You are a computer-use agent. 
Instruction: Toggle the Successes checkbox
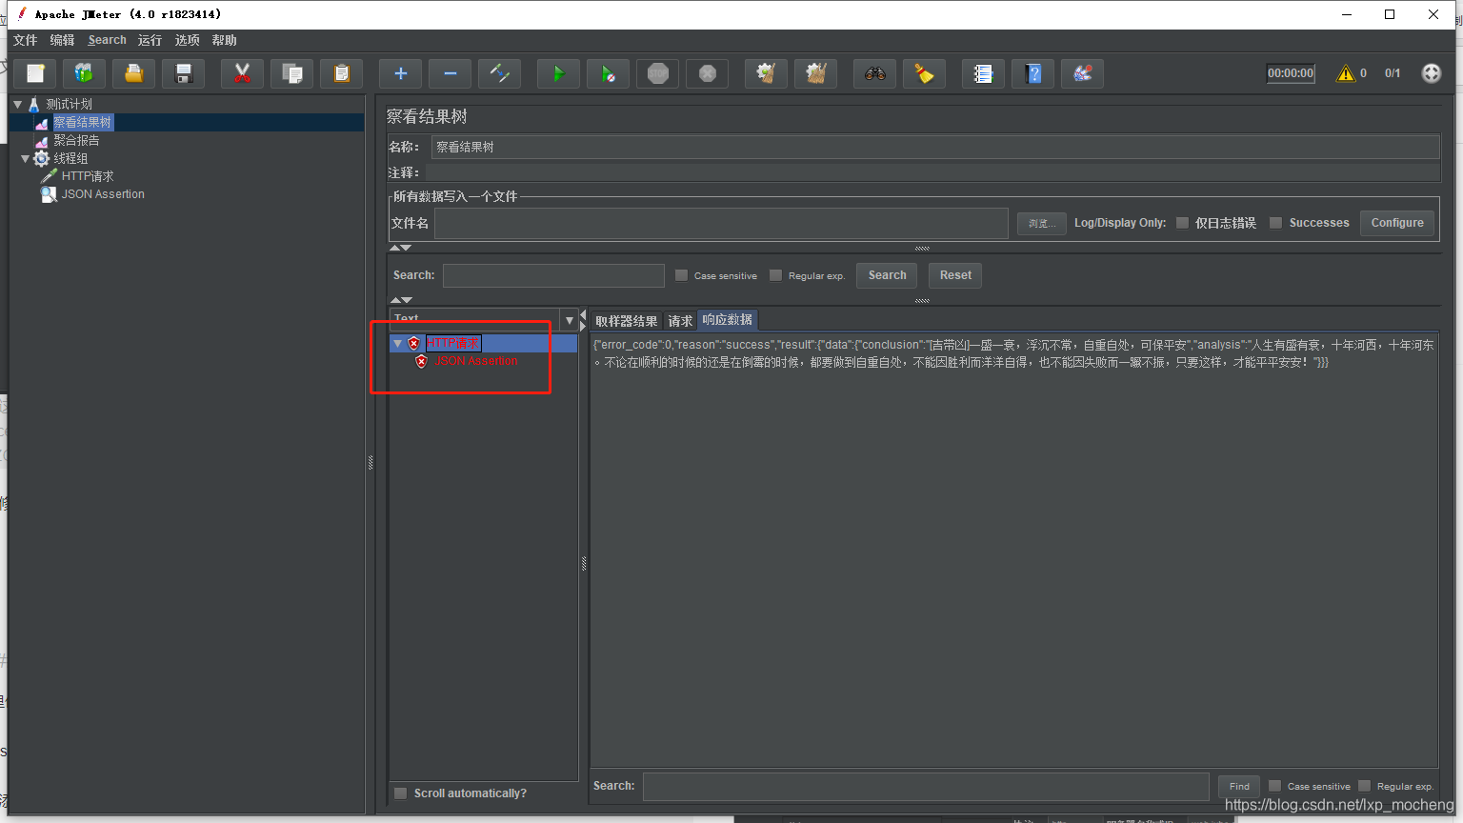[x=1275, y=223]
